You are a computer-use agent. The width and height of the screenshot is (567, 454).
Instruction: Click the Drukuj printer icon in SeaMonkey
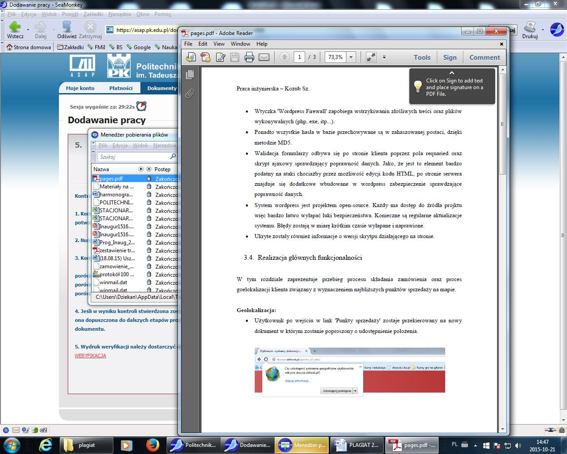(x=530, y=27)
